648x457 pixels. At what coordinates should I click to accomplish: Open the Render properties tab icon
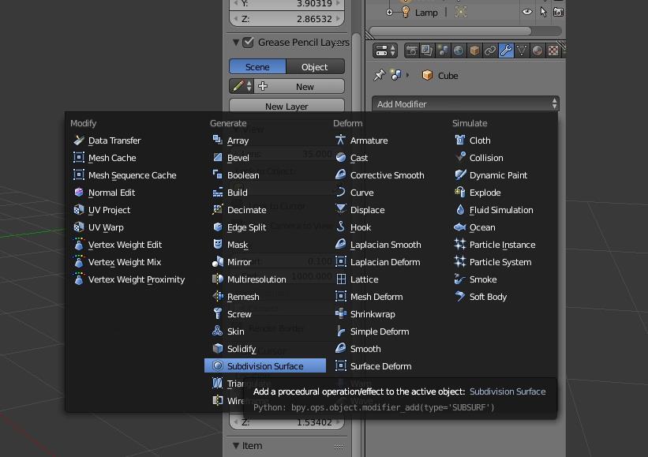tap(411, 51)
